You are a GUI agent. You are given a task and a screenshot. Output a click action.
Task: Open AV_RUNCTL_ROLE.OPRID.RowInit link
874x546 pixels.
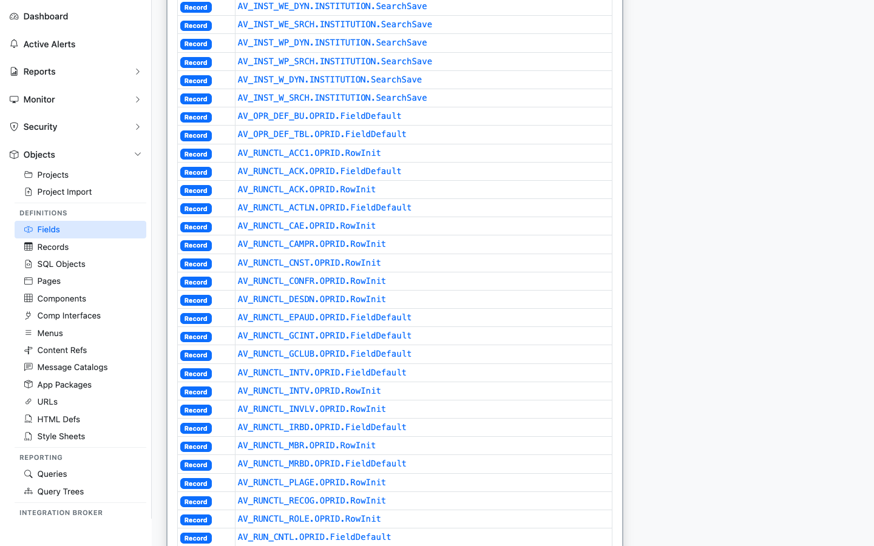tap(310, 519)
